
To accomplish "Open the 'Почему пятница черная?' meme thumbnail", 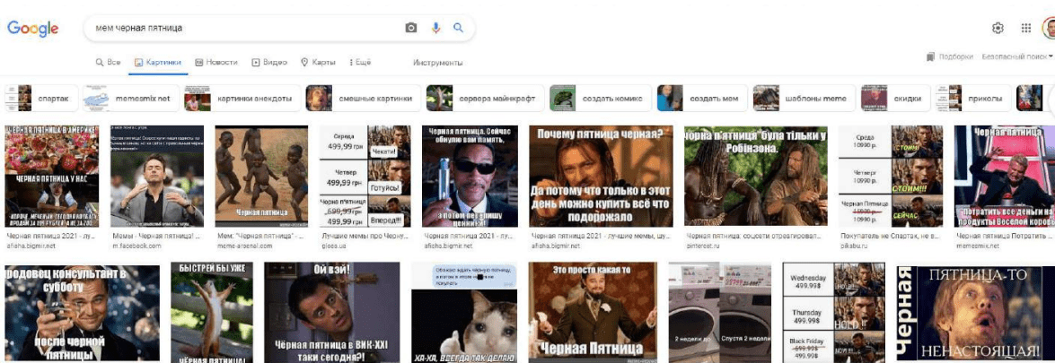I will point(600,177).
